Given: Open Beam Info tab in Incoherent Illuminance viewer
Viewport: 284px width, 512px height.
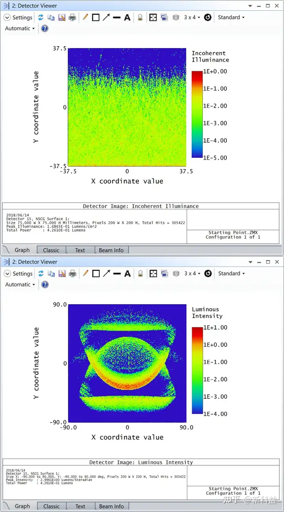Looking at the screenshot, I should click(x=111, y=250).
